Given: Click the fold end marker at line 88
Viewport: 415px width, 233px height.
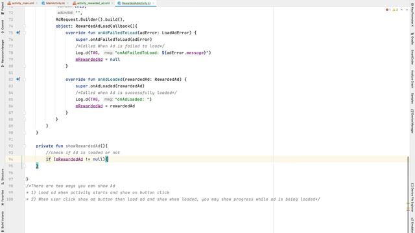Looking at the screenshot, I should pyautogui.click(x=25, y=119).
